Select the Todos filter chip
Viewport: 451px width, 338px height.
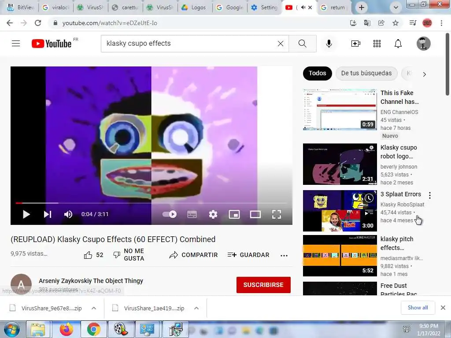pos(317,73)
